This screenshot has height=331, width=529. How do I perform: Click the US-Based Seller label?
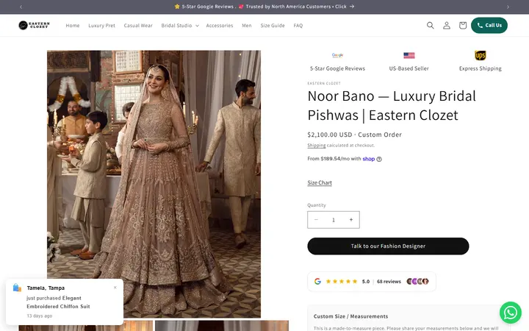point(409,68)
